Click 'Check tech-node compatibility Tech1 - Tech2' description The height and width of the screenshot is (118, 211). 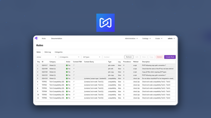tap(156, 82)
